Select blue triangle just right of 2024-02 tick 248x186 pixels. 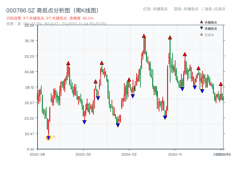click(133, 96)
